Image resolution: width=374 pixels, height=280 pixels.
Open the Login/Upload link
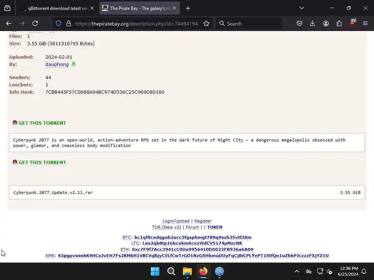click(x=176, y=221)
